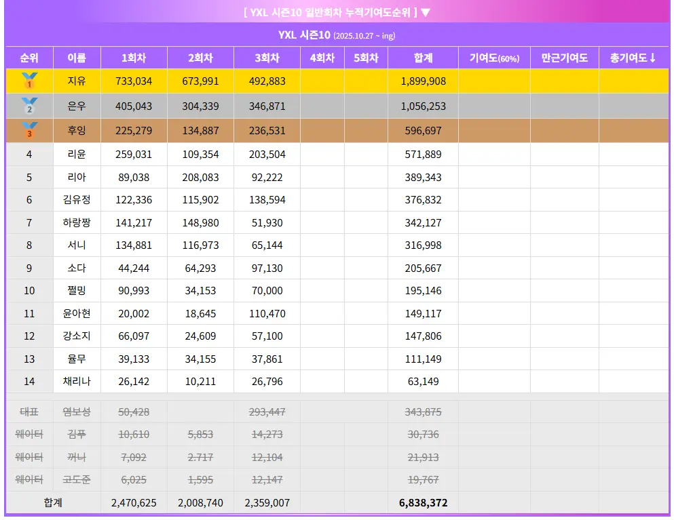Image resolution: width=674 pixels, height=520 pixels.
Task: Sort by 총기여도 column header arrow
Action: (652, 58)
